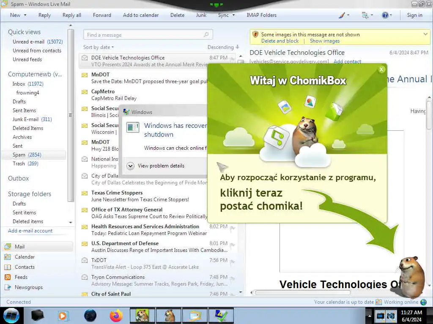
Task: Click Reply in the toolbar
Action: tap(44, 15)
